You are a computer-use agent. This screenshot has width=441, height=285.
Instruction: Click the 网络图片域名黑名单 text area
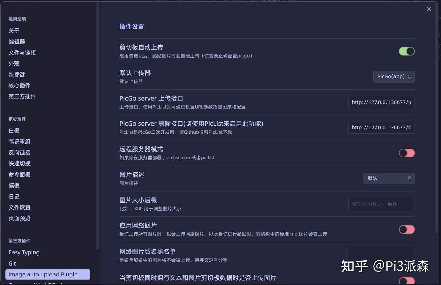(x=381, y=255)
